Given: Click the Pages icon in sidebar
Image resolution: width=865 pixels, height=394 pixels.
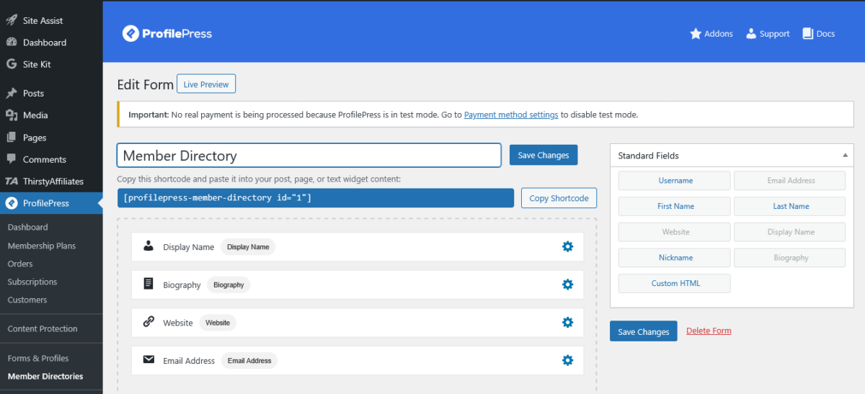Looking at the screenshot, I should (12, 138).
